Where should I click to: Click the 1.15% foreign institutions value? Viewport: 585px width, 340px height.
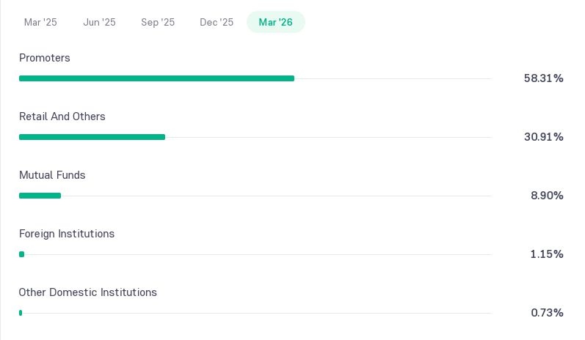tap(547, 254)
